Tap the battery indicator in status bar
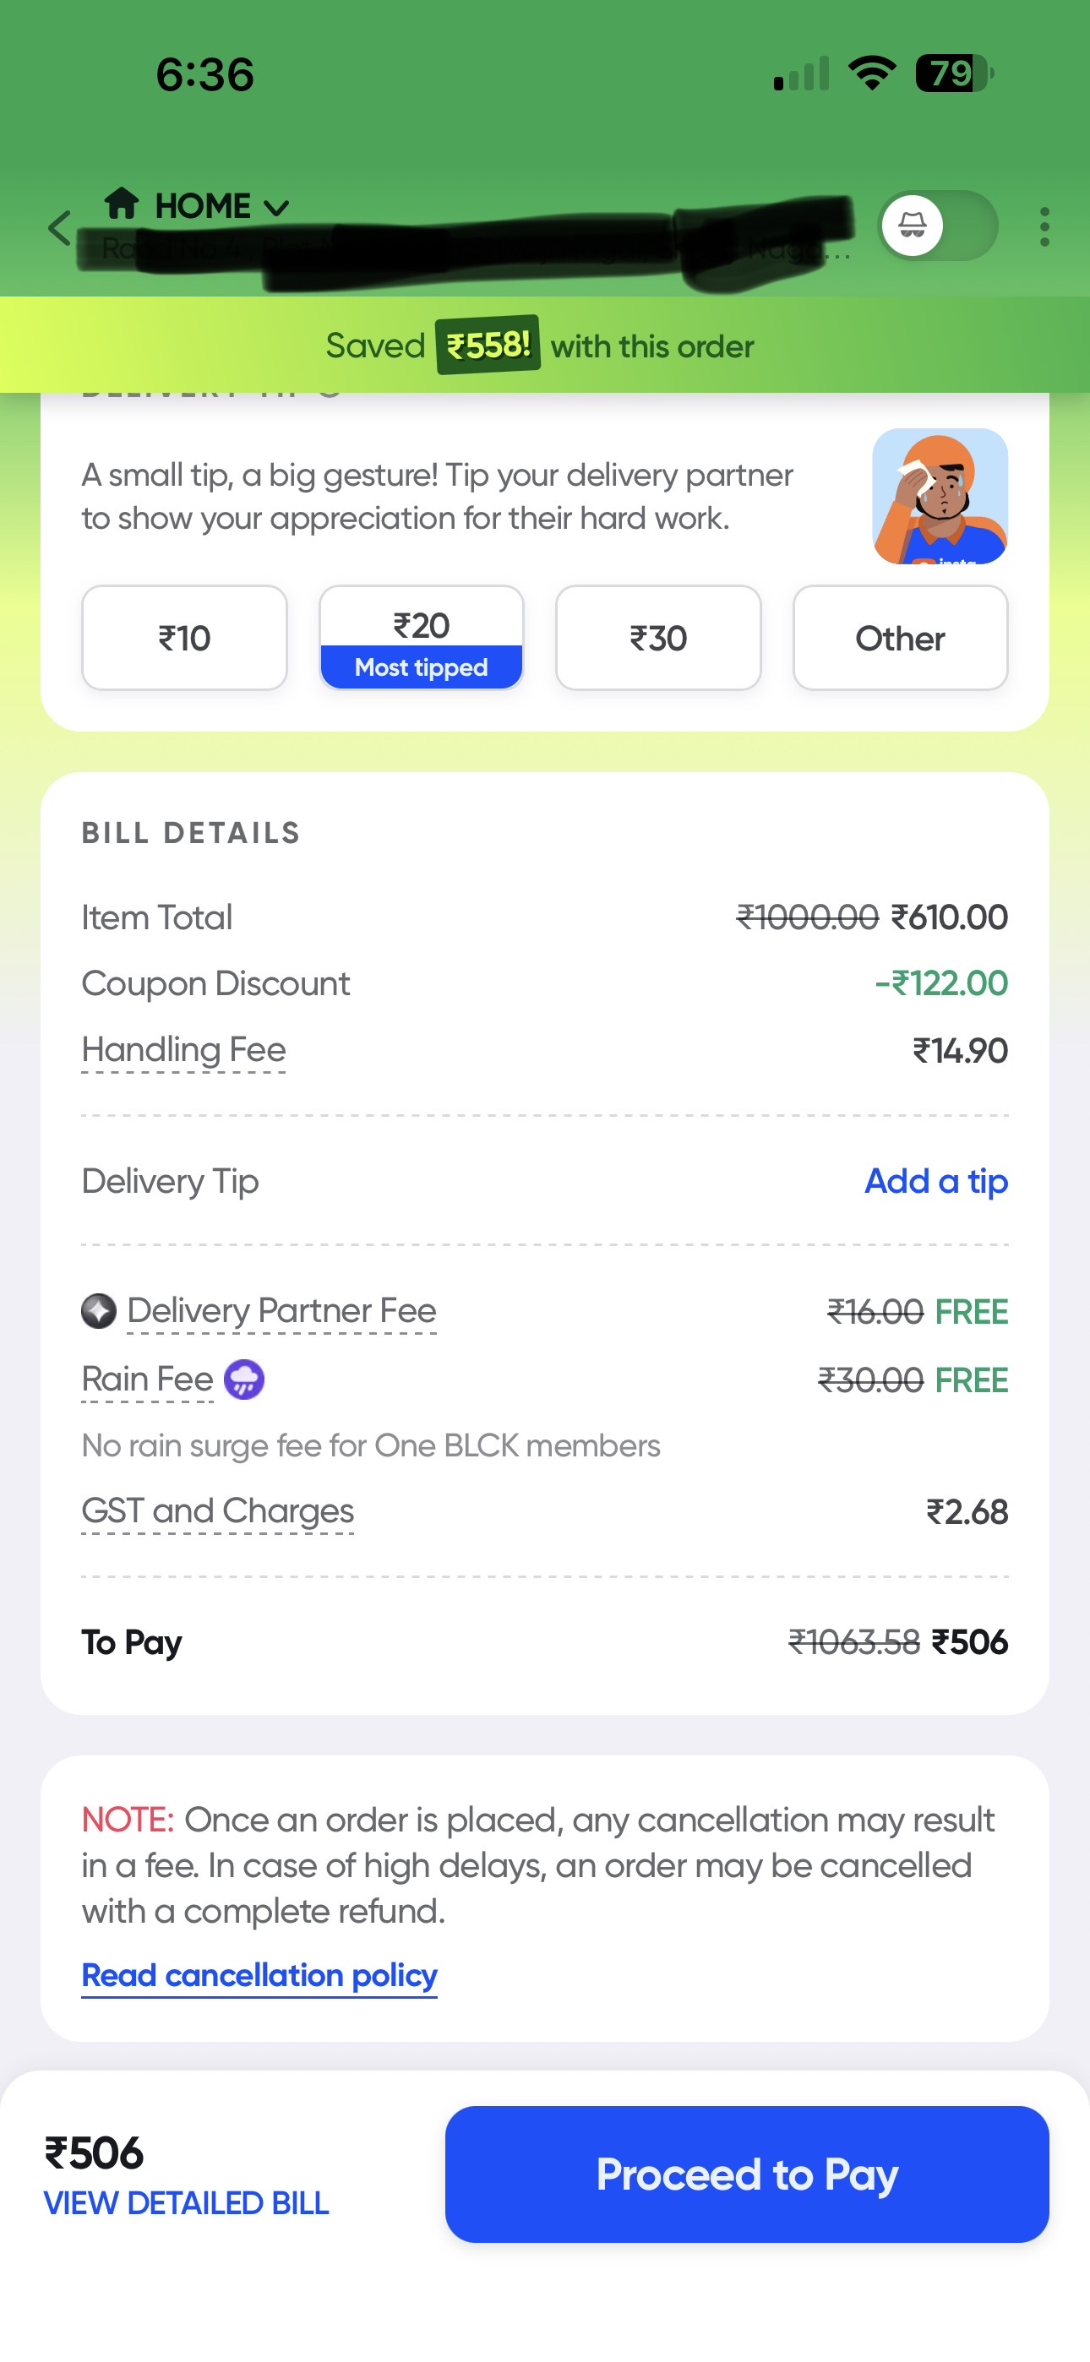Image resolution: width=1090 pixels, height=2362 pixels. 954,73
